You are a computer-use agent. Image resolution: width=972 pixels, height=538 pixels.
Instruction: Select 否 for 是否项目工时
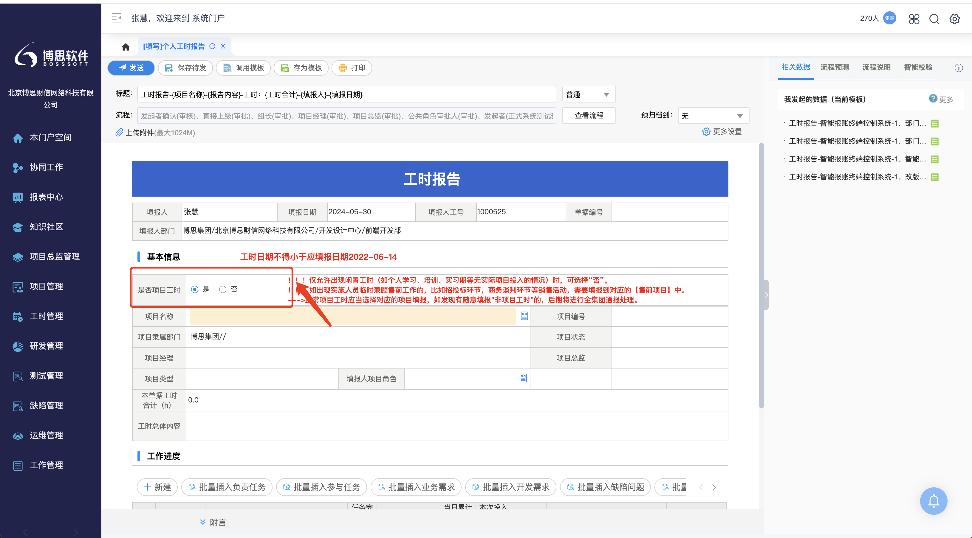[223, 289]
